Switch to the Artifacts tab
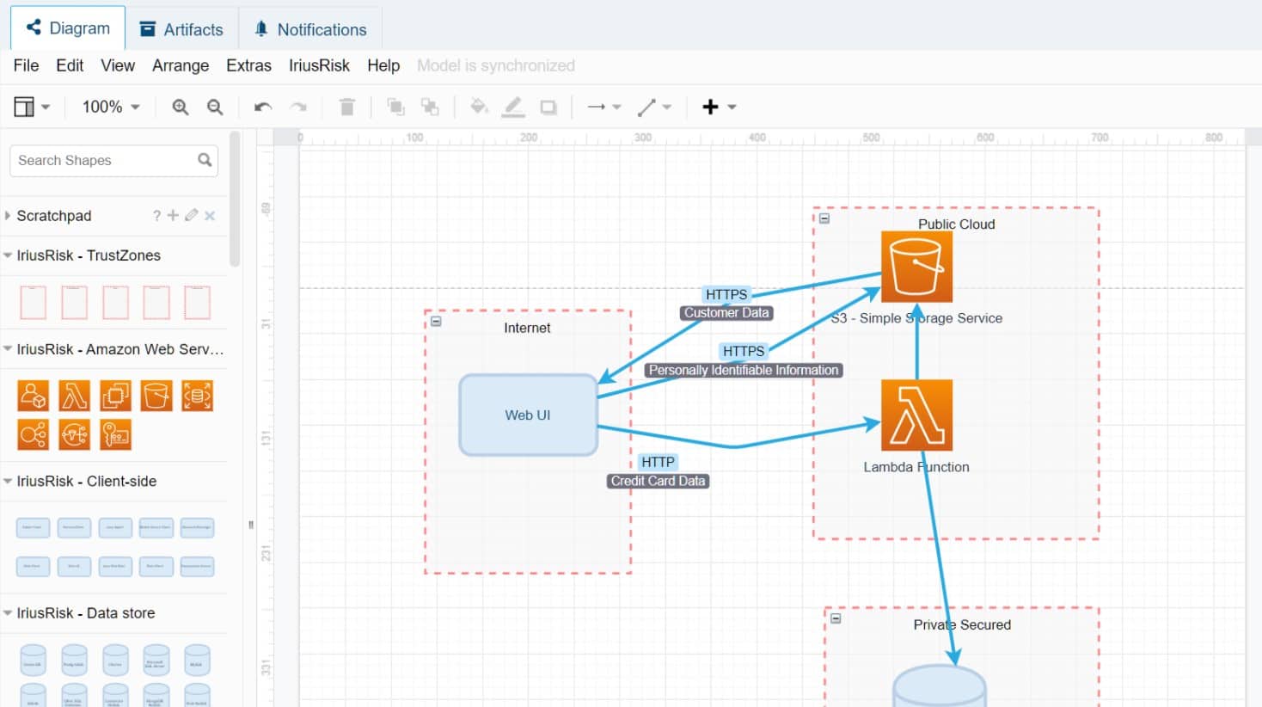 (181, 29)
